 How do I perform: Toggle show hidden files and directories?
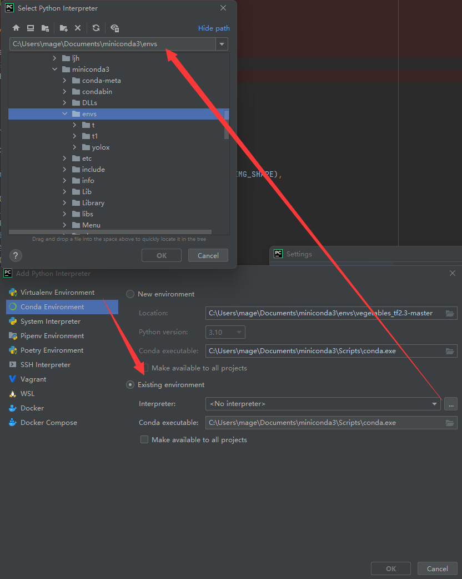114,28
